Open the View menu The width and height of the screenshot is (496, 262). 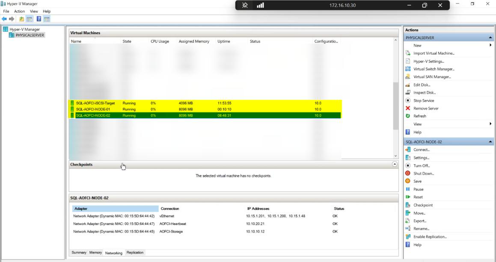pos(34,11)
